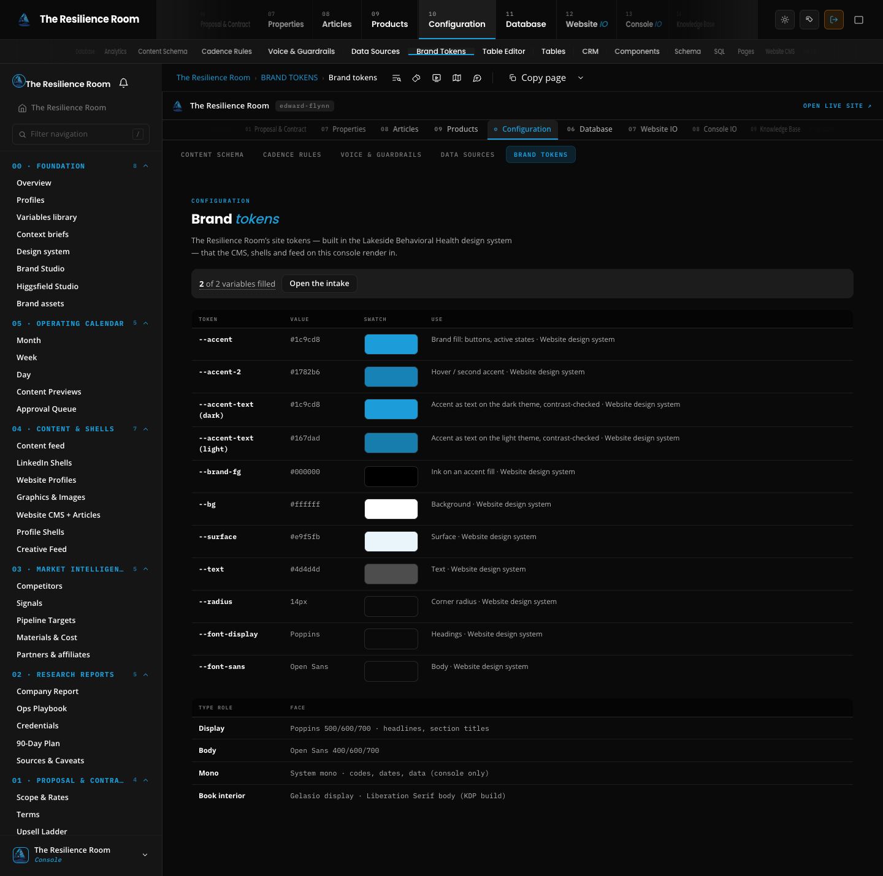Toggle light theme with the sun icon
Screen dimensions: 883x876
pos(785,20)
